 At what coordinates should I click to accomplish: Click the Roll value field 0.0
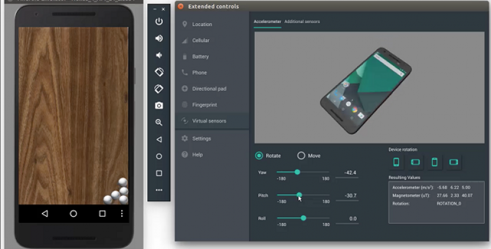(347, 219)
